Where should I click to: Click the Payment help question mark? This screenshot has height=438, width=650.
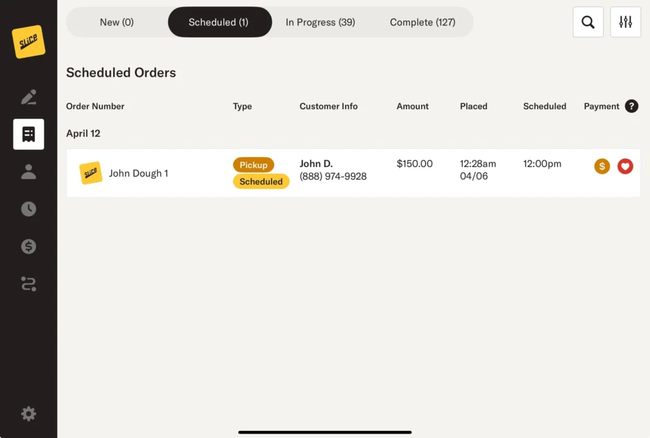(x=631, y=106)
